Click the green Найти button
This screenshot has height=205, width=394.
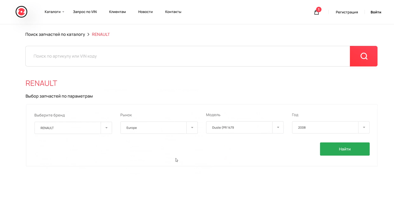pyautogui.click(x=345, y=149)
